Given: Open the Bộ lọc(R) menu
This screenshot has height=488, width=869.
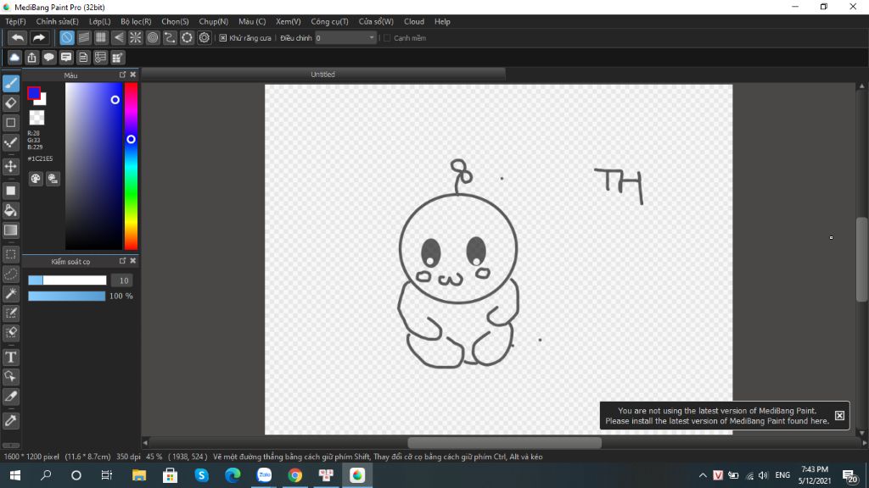Looking at the screenshot, I should tap(136, 21).
